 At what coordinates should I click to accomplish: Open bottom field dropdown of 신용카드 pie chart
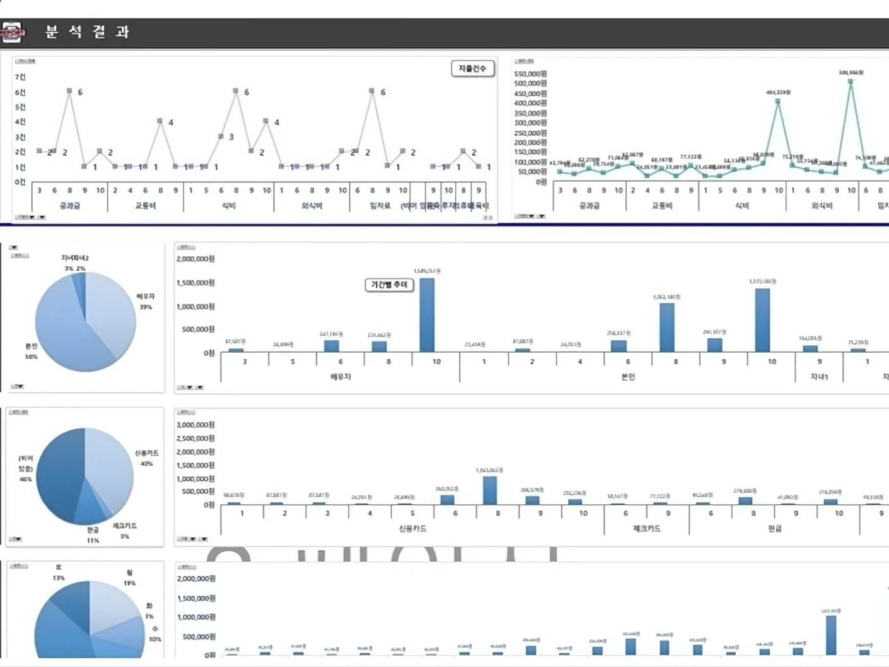pyautogui.click(x=16, y=539)
